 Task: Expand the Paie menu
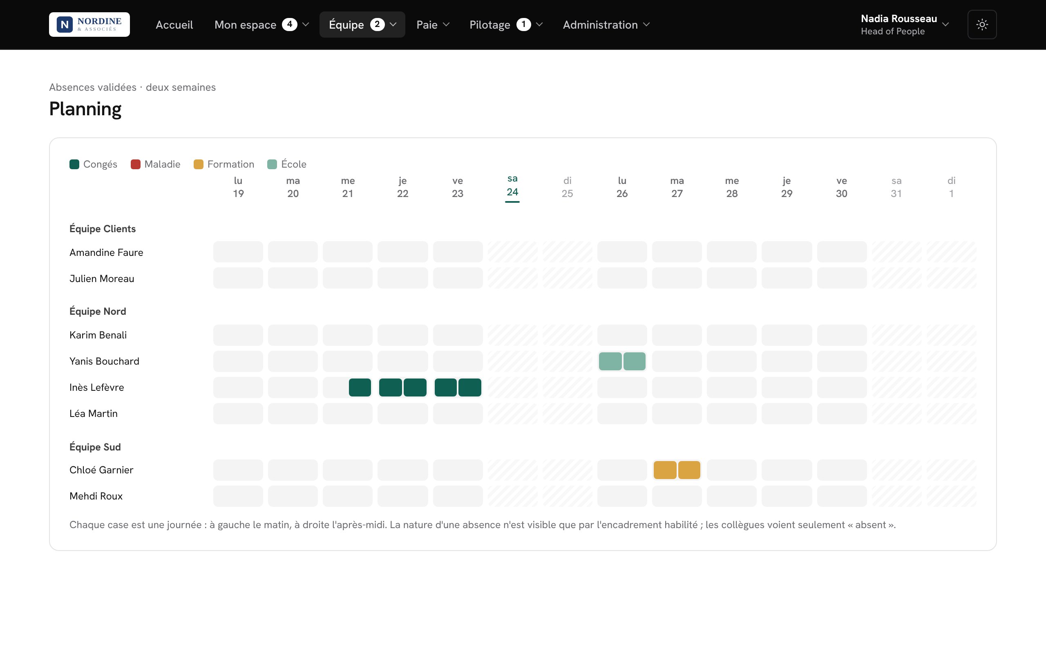click(x=433, y=25)
